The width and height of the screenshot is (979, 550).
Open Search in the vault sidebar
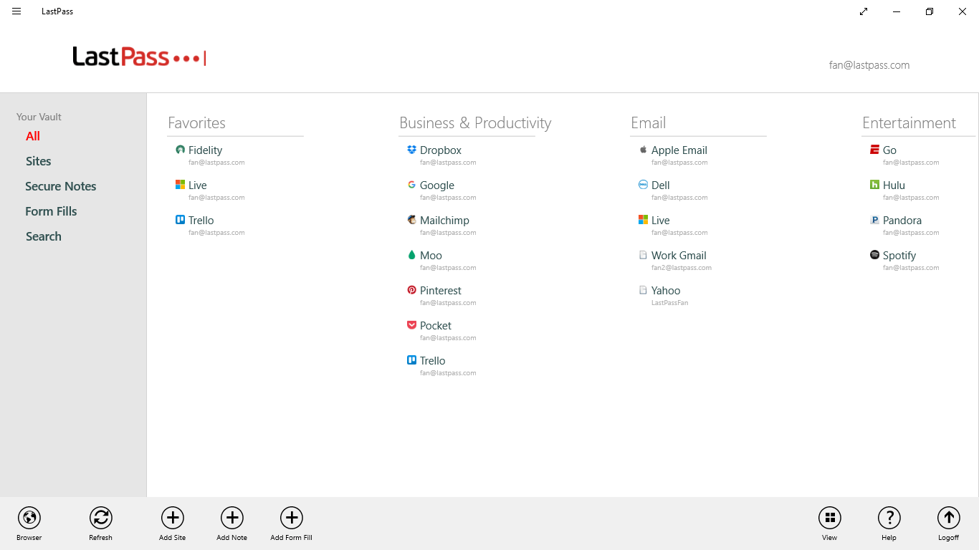(44, 236)
